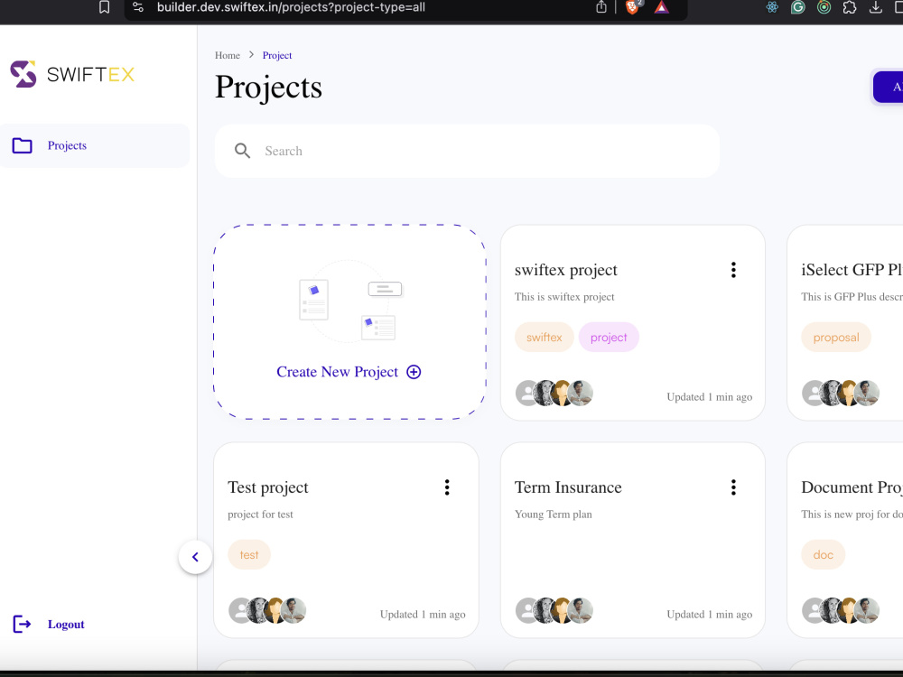The height and width of the screenshot is (677, 903).
Task: Click 'Young Term plan' description
Action: [x=553, y=515]
